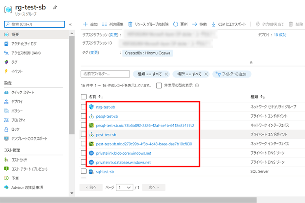The width and height of the screenshot is (305, 203).
Task: Sort by the 名前 column
Action: [96, 97]
